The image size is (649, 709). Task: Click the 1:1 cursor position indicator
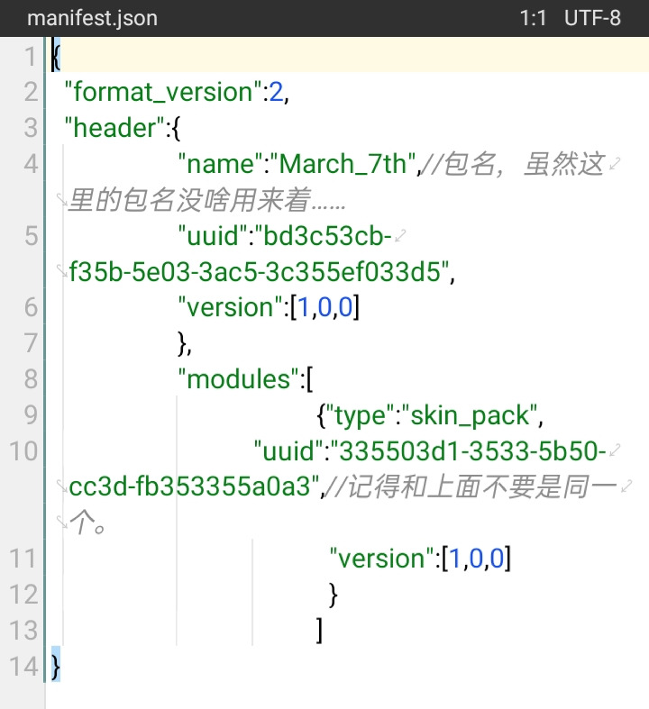pyautogui.click(x=533, y=19)
